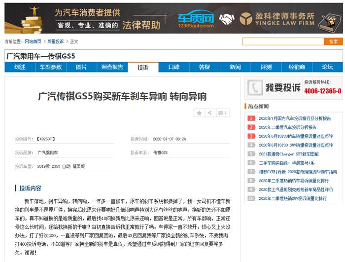
Task: Open 2021款道奇Charger SRT新车图解
Action: 289,154
